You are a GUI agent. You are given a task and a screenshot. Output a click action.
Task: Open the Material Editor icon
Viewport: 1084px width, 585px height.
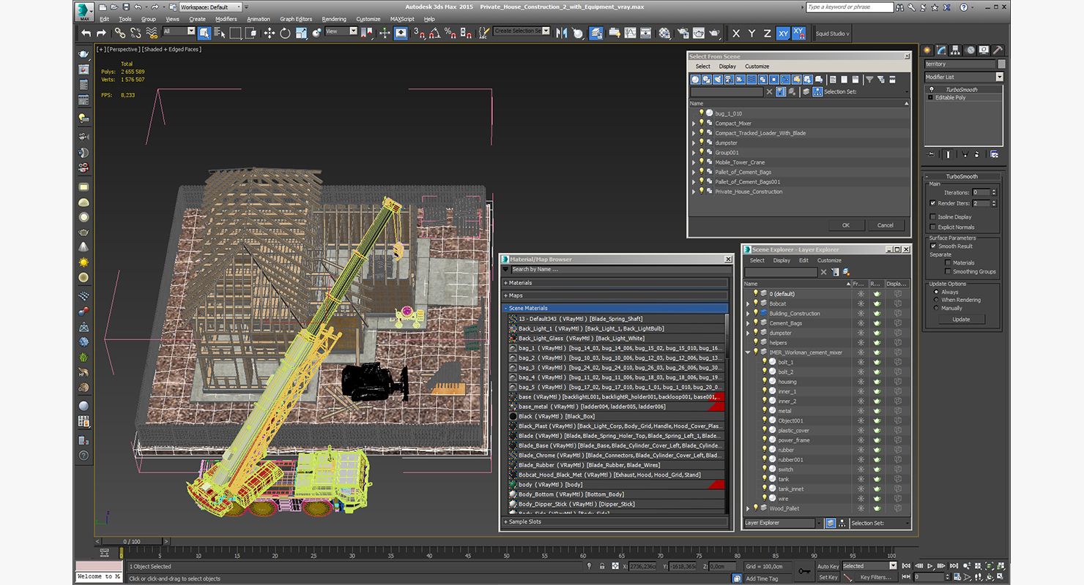pyautogui.click(x=664, y=33)
